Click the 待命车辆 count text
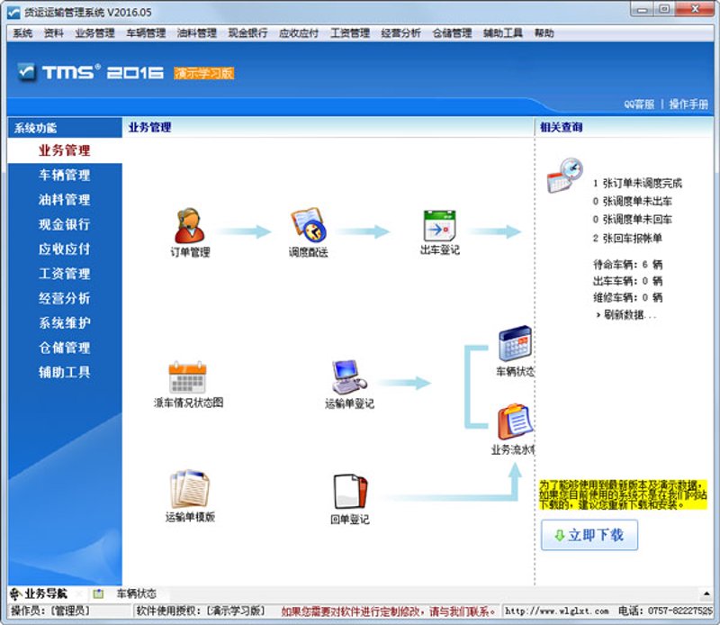 [x=627, y=265]
